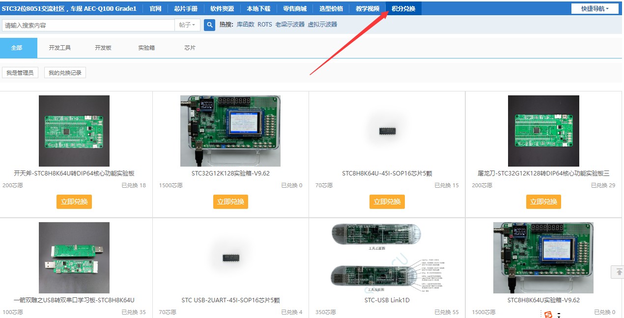Open the 快捷导航 dropdown menu
Screen dimensions: 624x318
point(595,8)
